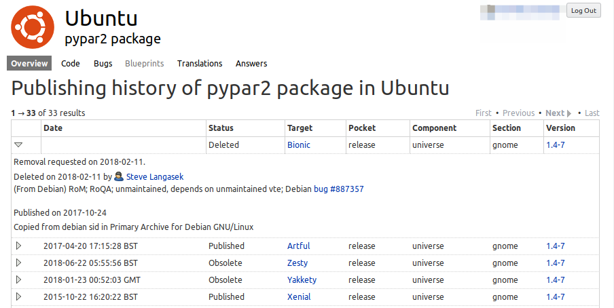
Task: Open the Zesty target link
Action: tap(297, 263)
